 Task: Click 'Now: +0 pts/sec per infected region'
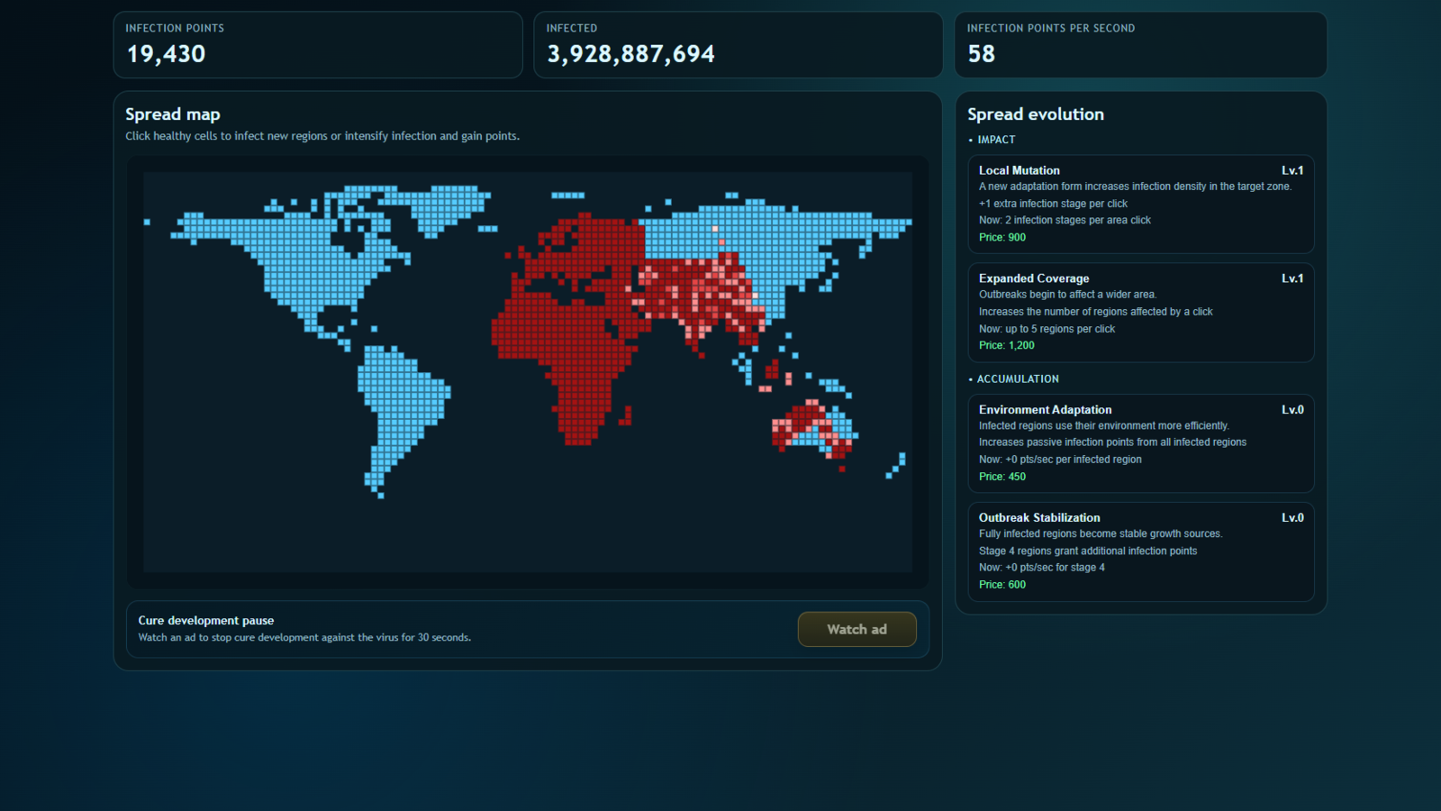click(1060, 460)
